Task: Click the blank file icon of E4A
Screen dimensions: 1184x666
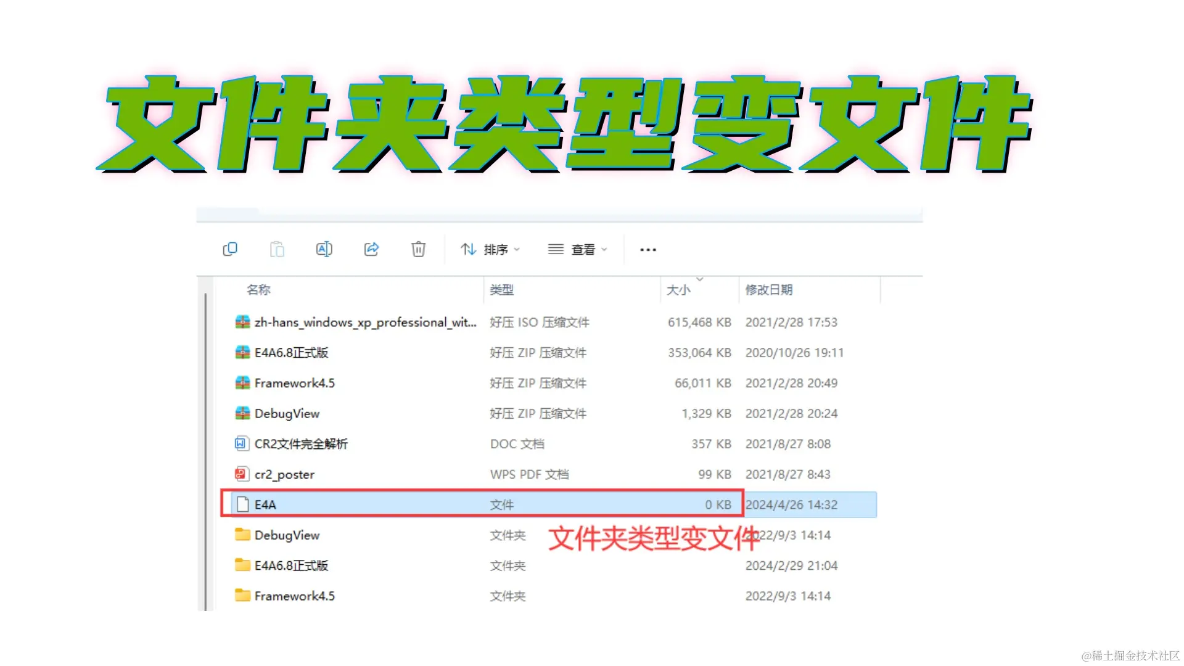Action: pyautogui.click(x=242, y=504)
